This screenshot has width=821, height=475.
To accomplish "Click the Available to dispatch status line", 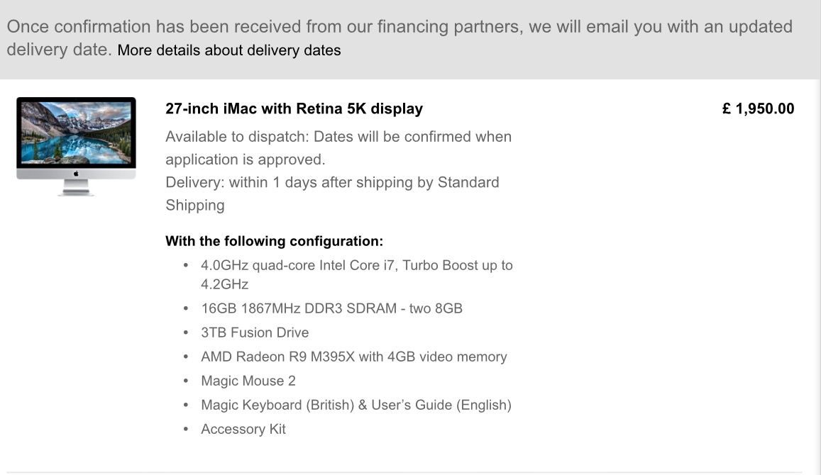I will coord(338,136).
